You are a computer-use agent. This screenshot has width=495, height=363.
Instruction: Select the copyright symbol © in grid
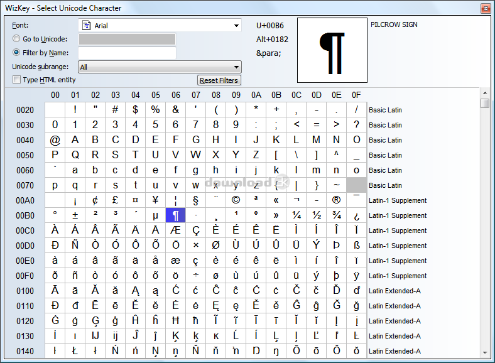pyautogui.click(x=236, y=200)
